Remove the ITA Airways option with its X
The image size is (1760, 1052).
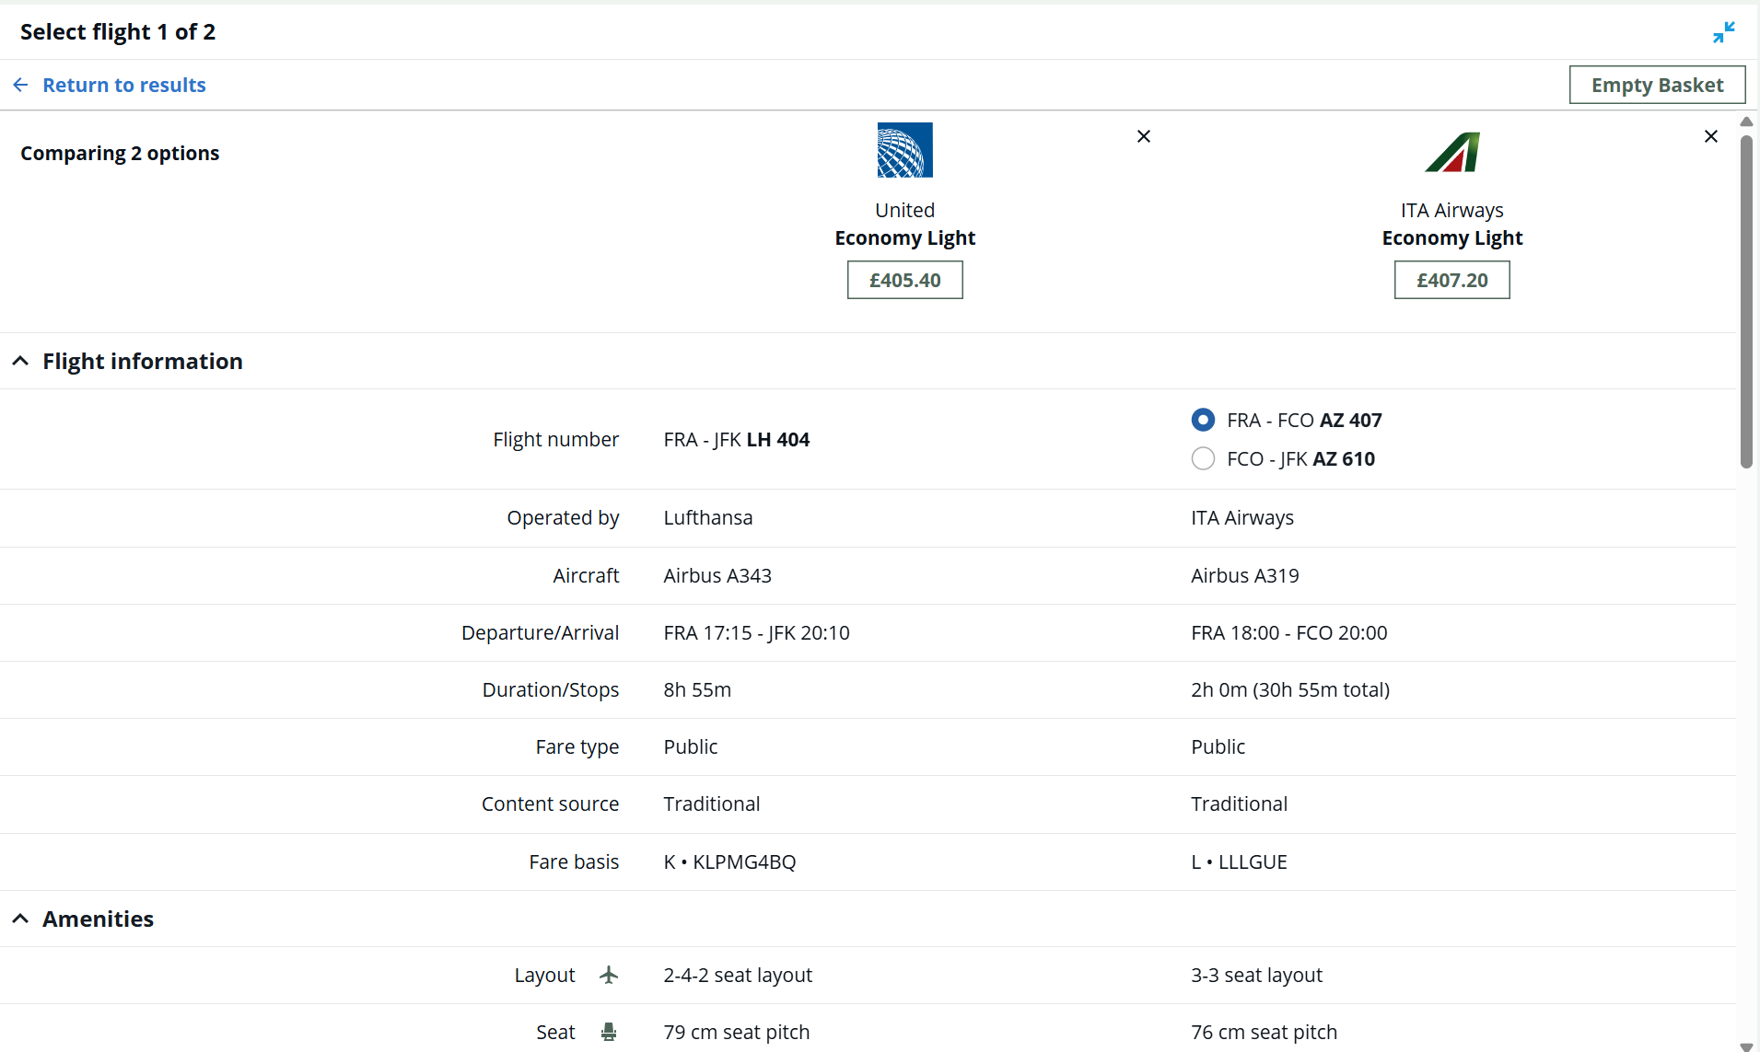tap(1711, 136)
